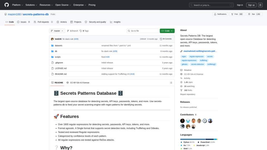The height and width of the screenshot is (150, 267).
Task: Click the .gitignore file icon
Action: click(x=53, y=62)
